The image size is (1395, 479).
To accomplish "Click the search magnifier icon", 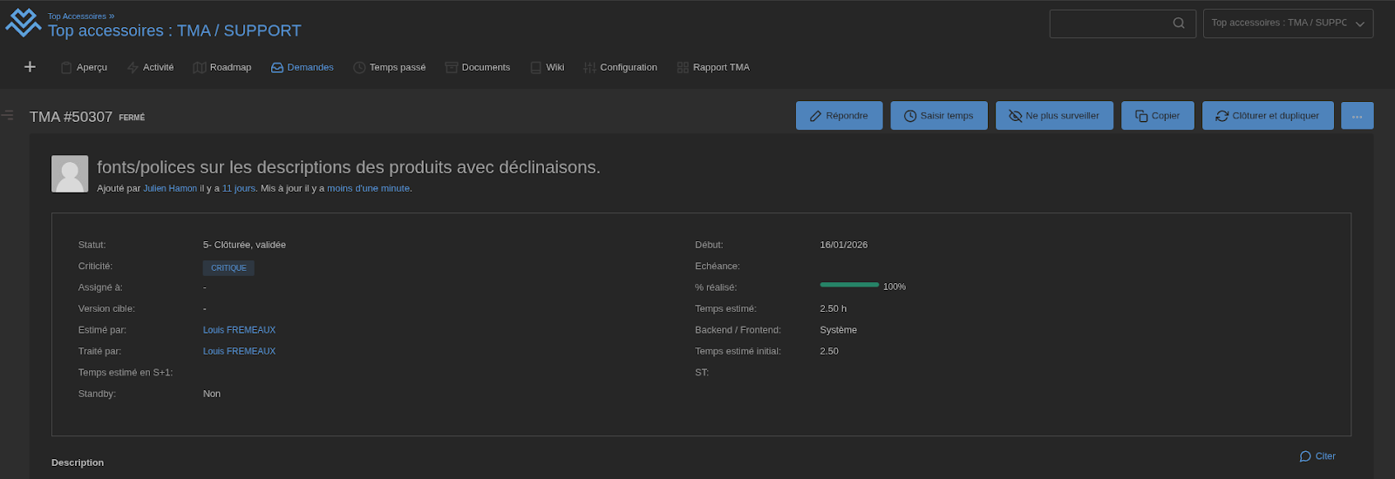I will 1179,24.
